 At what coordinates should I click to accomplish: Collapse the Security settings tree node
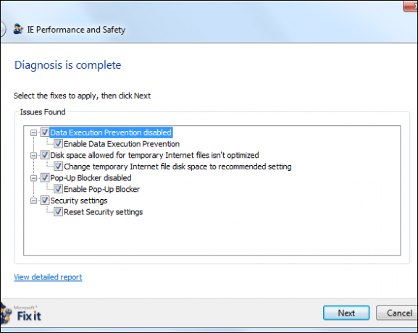coord(33,201)
